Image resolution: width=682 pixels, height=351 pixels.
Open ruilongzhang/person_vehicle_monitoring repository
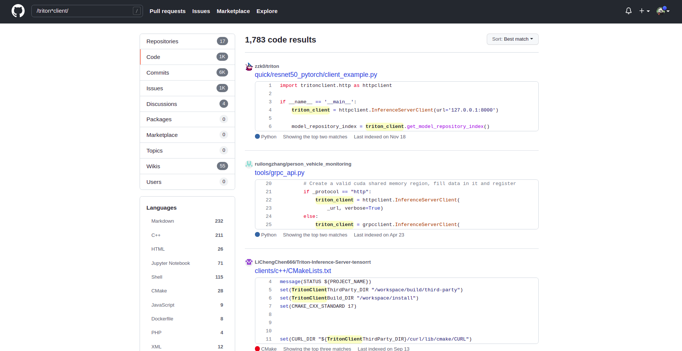[x=303, y=164]
